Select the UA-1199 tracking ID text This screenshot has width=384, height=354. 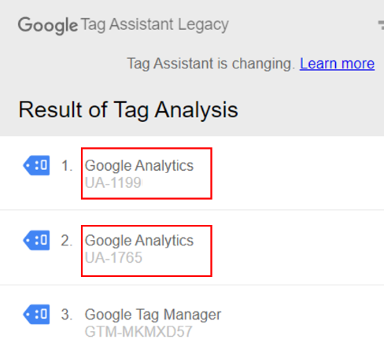coord(113,183)
